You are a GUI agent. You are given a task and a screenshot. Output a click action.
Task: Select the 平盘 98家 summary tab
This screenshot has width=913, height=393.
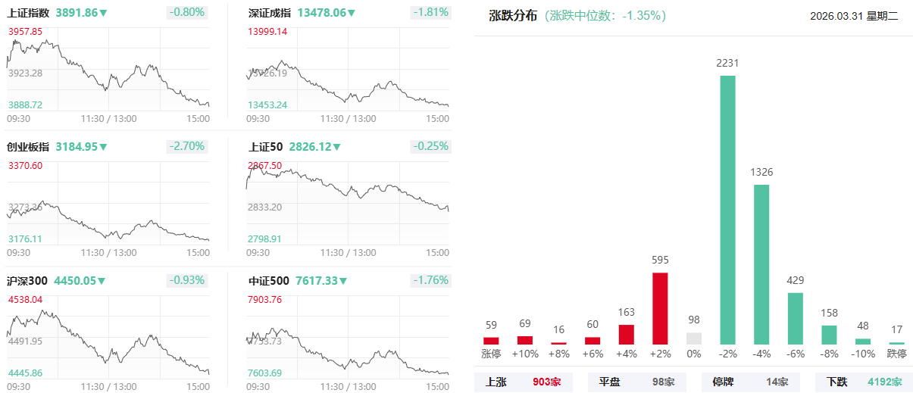[636, 382]
